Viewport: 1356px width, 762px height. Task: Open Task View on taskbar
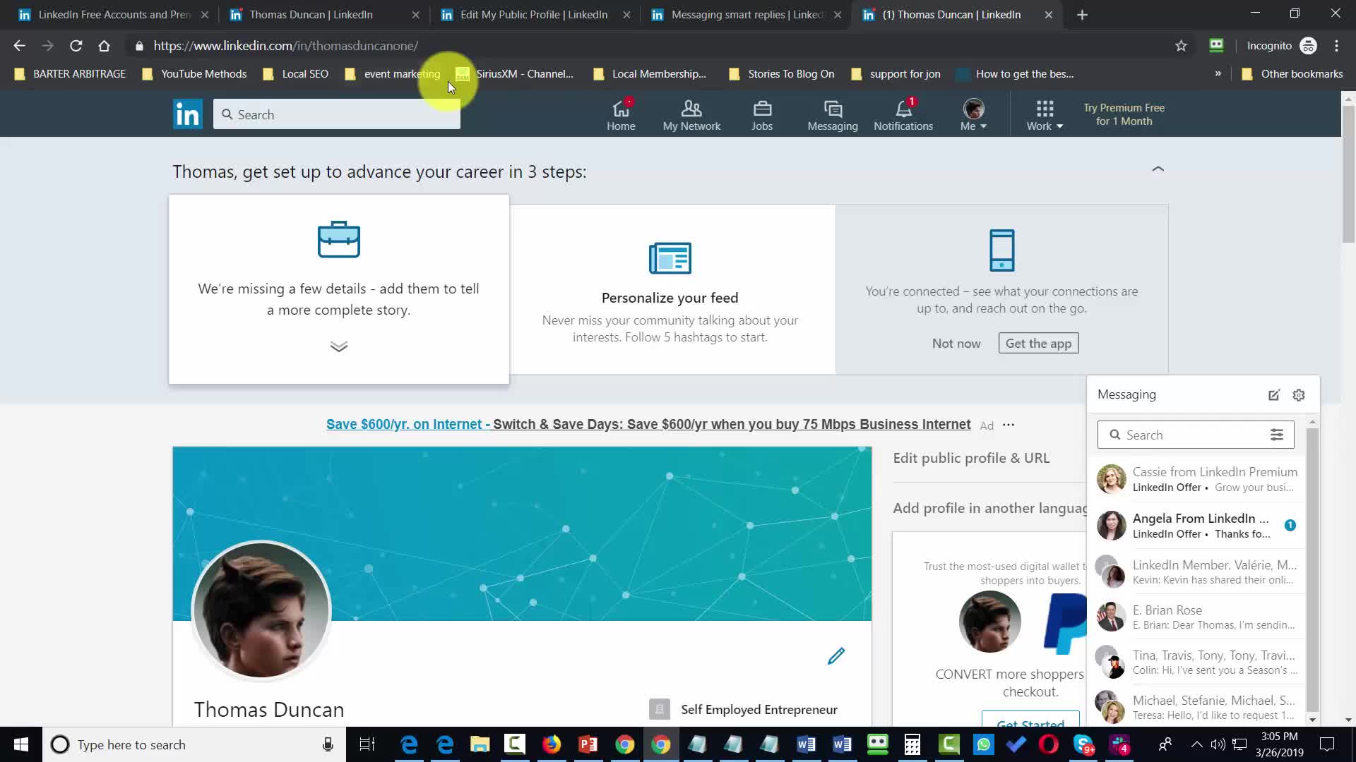[x=367, y=744]
